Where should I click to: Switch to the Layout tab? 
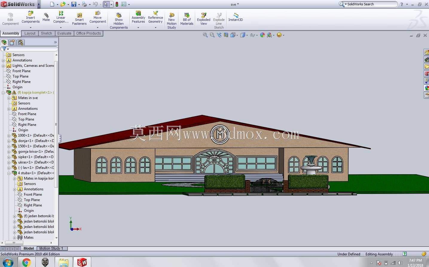[x=30, y=33]
